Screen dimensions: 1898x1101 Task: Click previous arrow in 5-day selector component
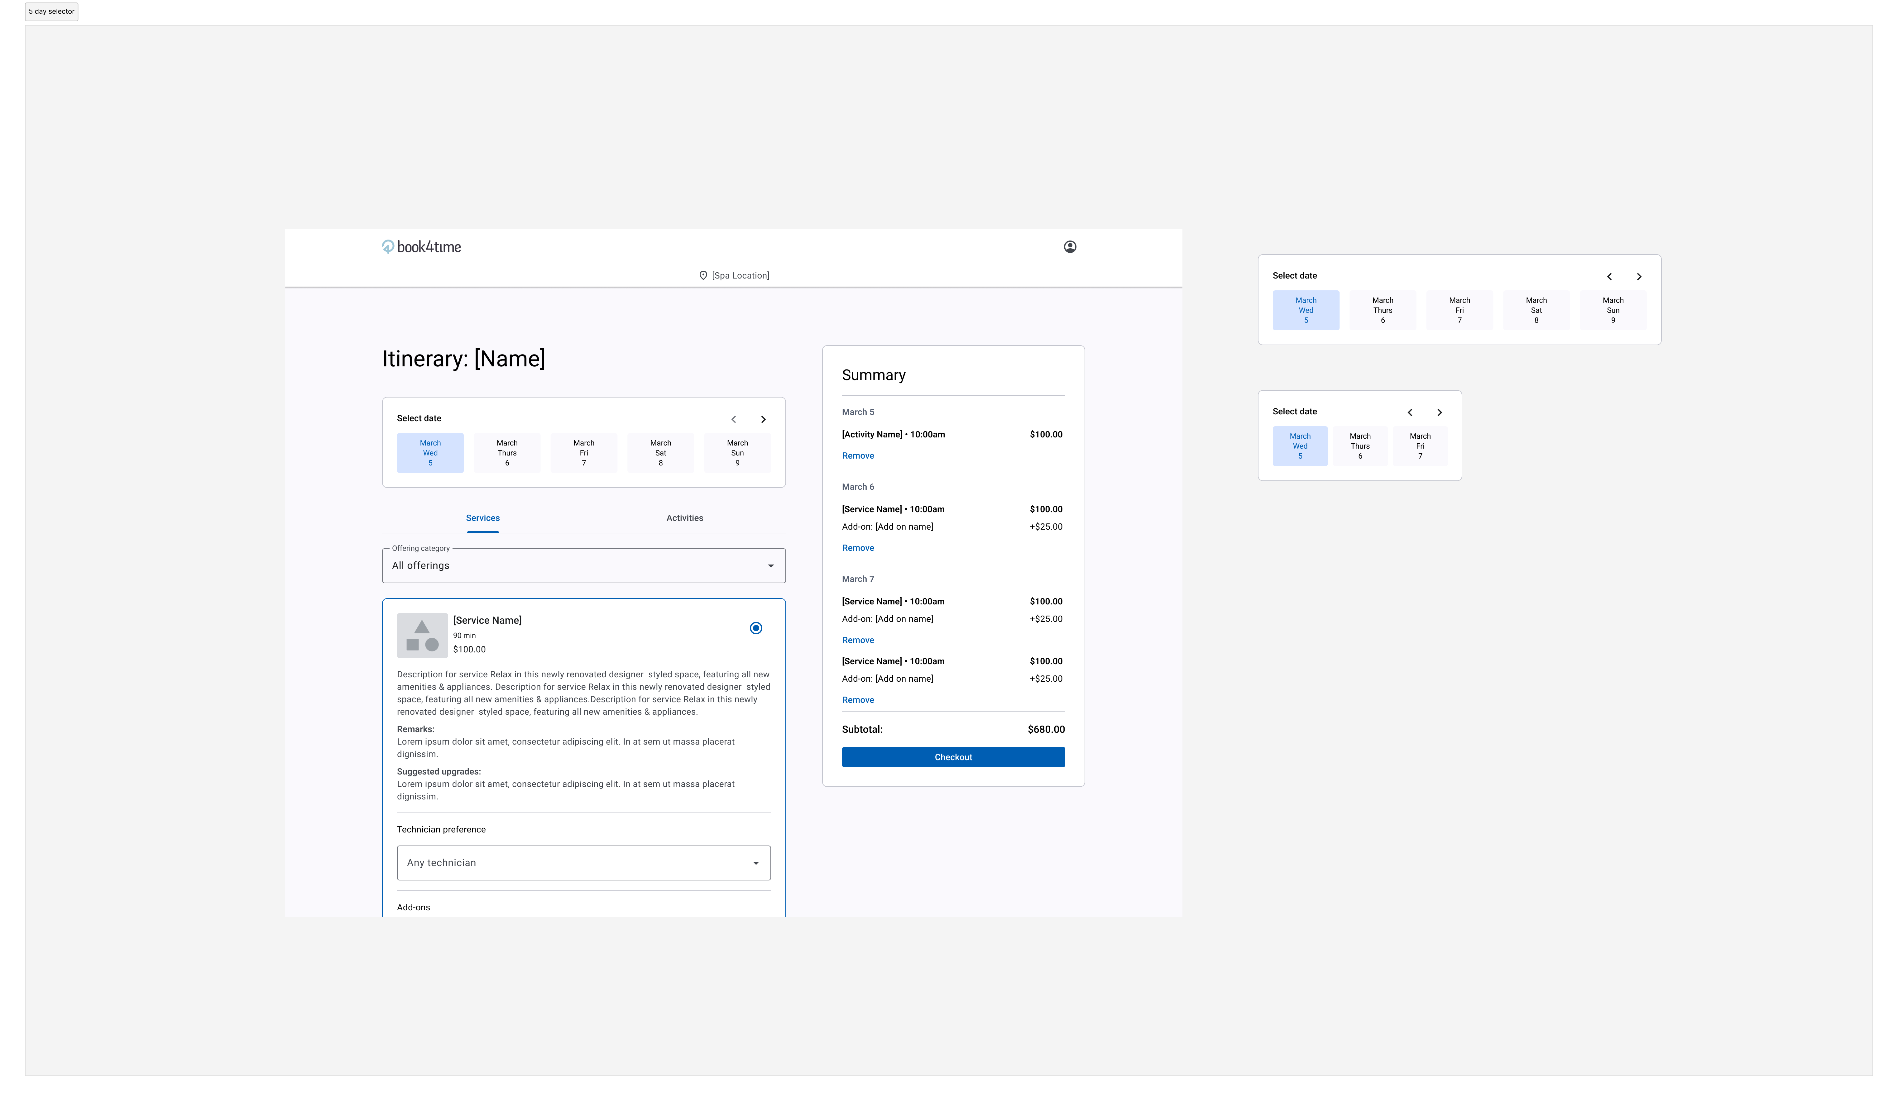1609,276
